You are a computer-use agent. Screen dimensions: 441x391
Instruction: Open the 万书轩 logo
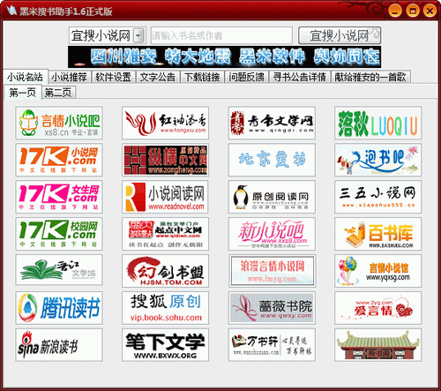pyautogui.click(x=272, y=345)
